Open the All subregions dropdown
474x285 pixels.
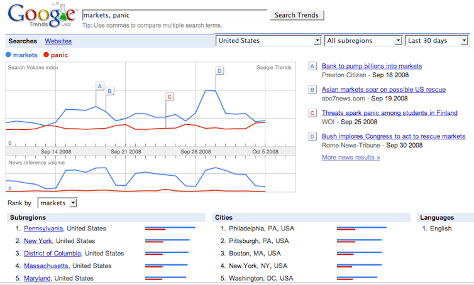[x=363, y=40]
